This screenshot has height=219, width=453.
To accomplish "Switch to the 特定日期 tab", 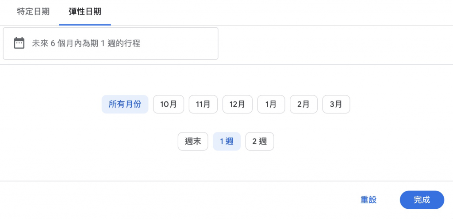I will coord(33,12).
